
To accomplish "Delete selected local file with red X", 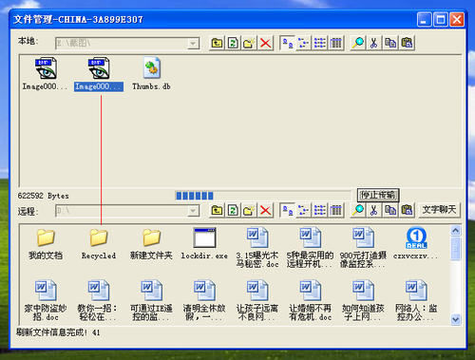I will click(x=265, y=43).
